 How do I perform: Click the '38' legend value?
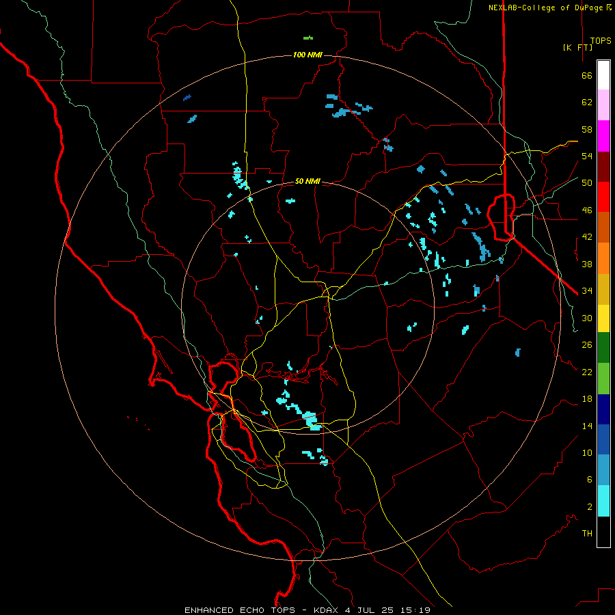coord(587,264)
